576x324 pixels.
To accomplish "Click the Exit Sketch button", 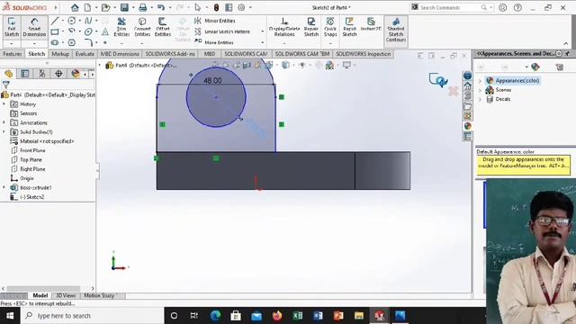I will point(12,27).
